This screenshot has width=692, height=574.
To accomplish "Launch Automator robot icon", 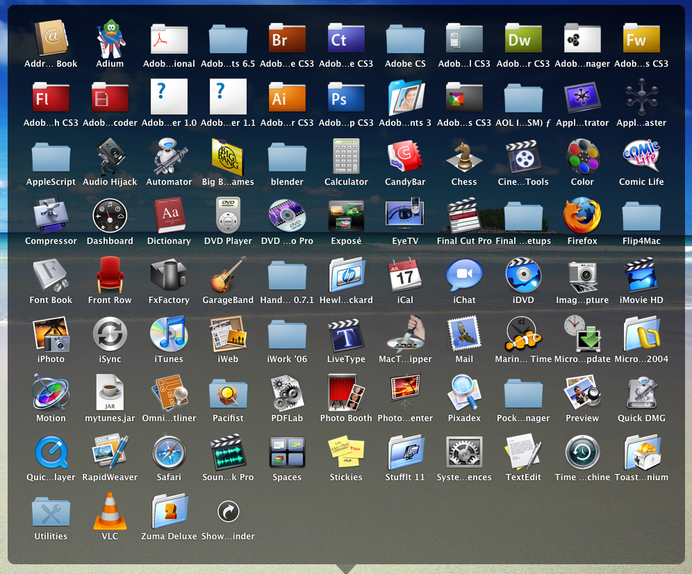I will coord(169,156).
